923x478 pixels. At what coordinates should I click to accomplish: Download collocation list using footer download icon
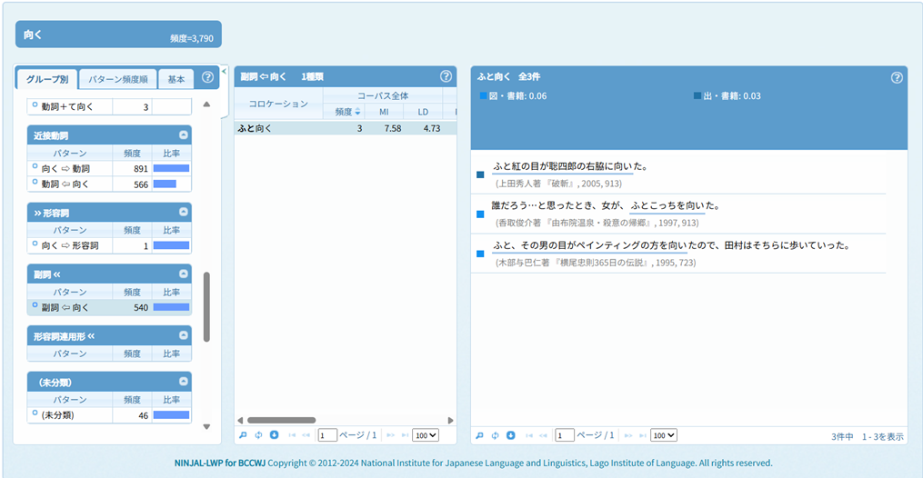point(274,435)
